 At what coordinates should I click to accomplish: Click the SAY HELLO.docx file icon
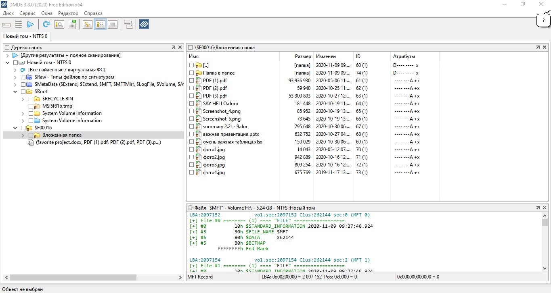pos(198,104)
